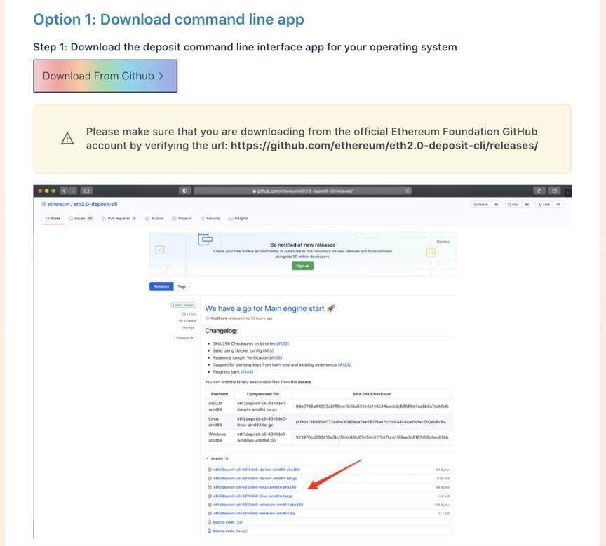Open the #133 pull request link

[283, 343]
